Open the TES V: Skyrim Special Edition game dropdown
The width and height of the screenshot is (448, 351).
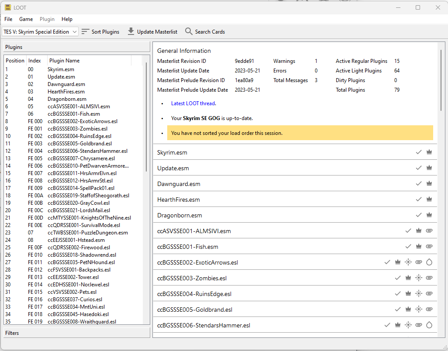[x=40, y=32]
